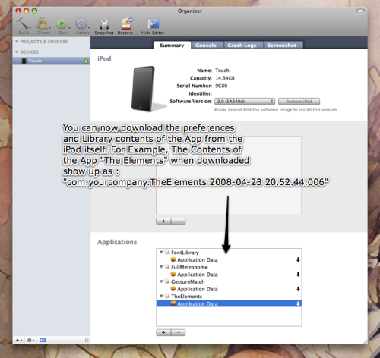This screenshot has width=380, height=358.
Task: Select the Touch device in sidebar
Action: pos(51,61)
